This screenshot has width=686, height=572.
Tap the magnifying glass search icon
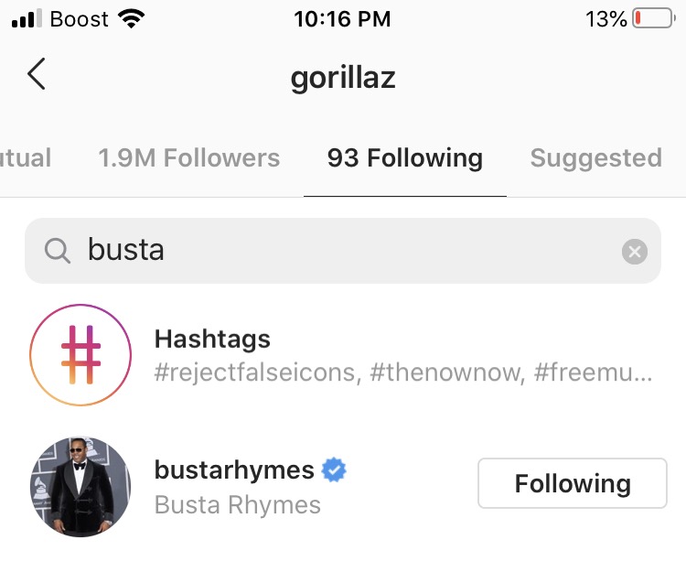pos(58,251)
